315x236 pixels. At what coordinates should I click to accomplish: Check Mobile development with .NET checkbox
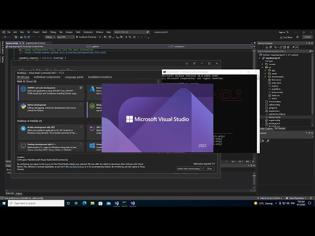(x=81, y=127)
